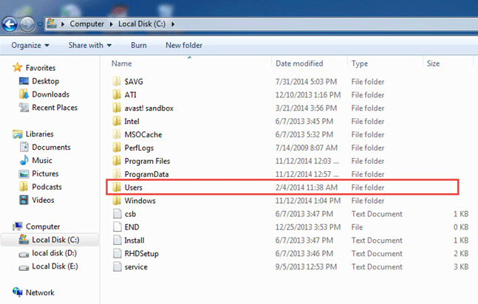
Task: Select Local Disk (C:) drive icon in sidebar
Action: 24,240
